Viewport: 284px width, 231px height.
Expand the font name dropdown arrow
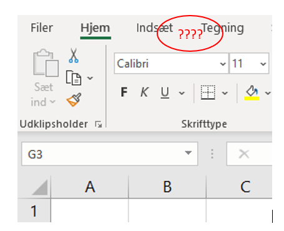pos(223,64)
